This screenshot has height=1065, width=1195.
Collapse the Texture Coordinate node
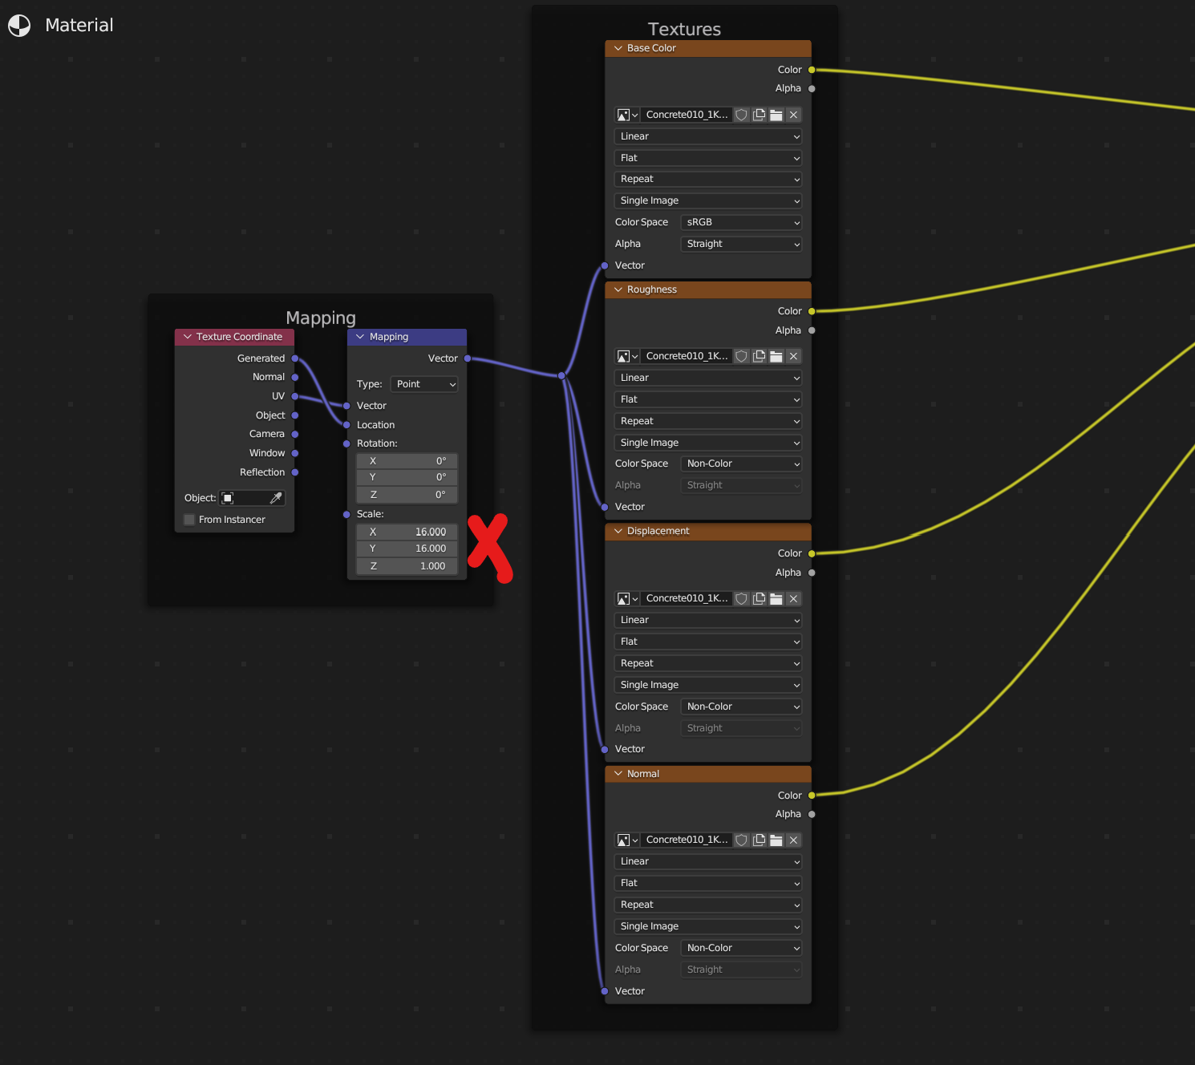tap(188, 337)
